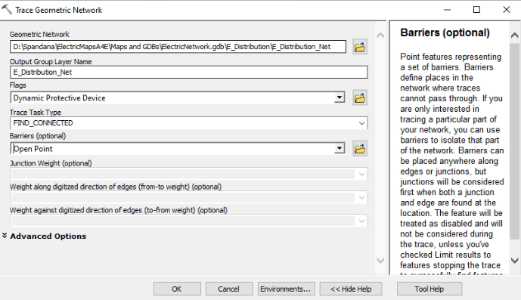Click the hammer tool icon in the title bar
521x300 pixels.
point(7,10)
